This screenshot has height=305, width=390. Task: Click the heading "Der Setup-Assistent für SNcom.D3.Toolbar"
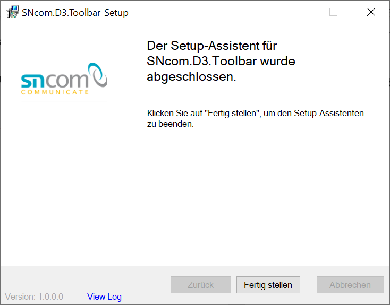pyautogui.click(x=221, y=54)
